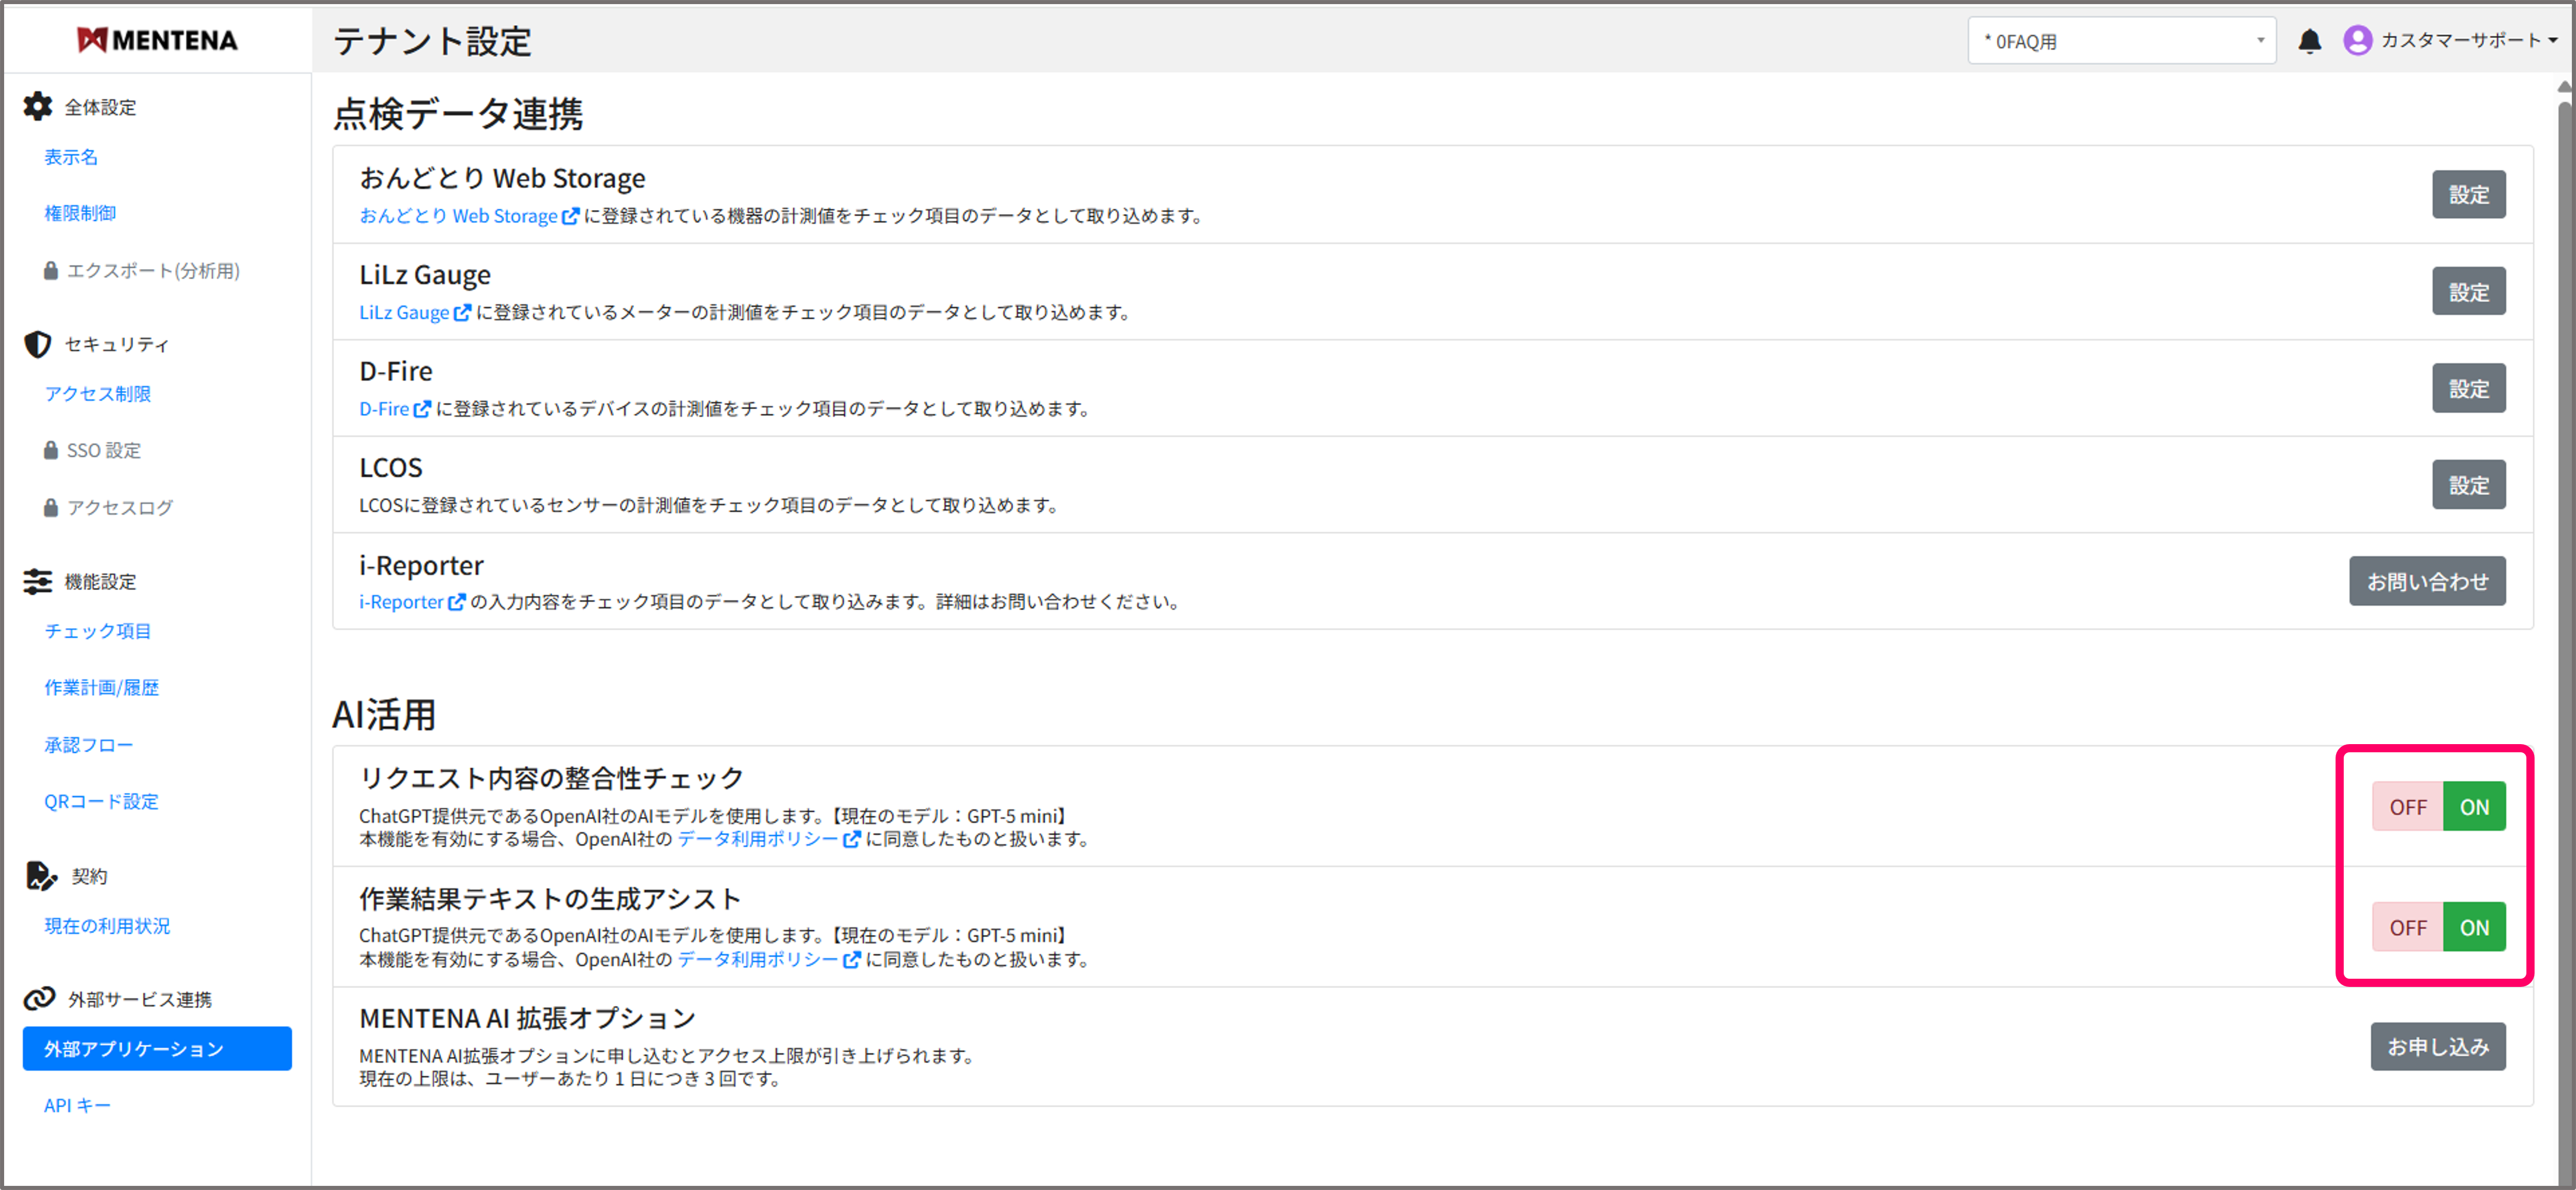Click the lock icon next to SSO 設定
2576x1190 pixels.
(x=50, y=450)
